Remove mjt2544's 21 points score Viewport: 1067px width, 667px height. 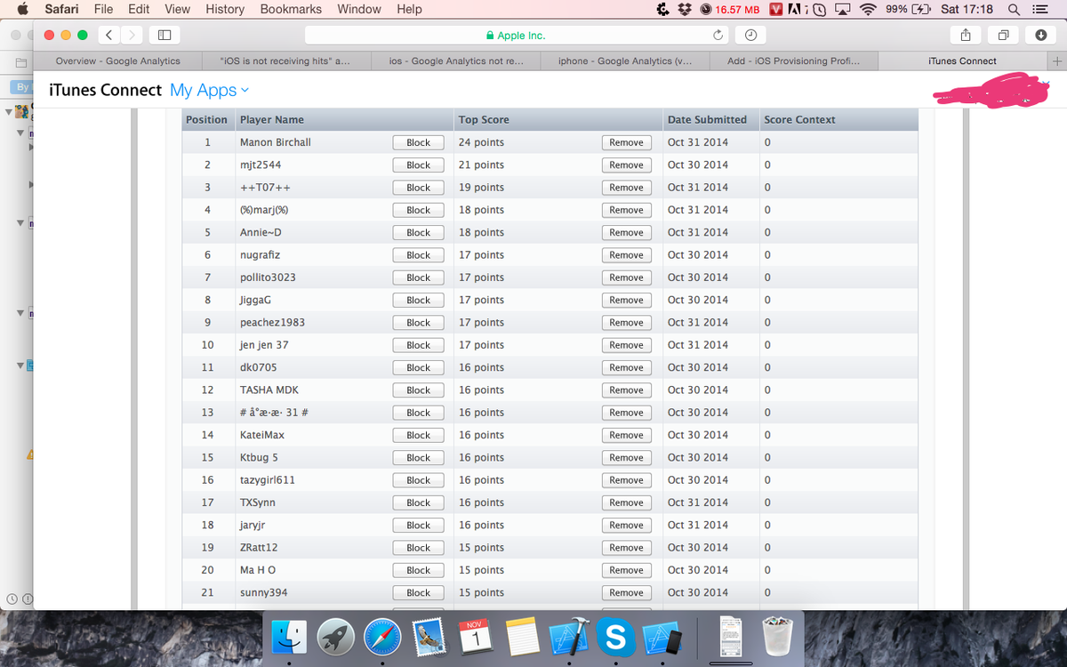[x=626, y=165]
